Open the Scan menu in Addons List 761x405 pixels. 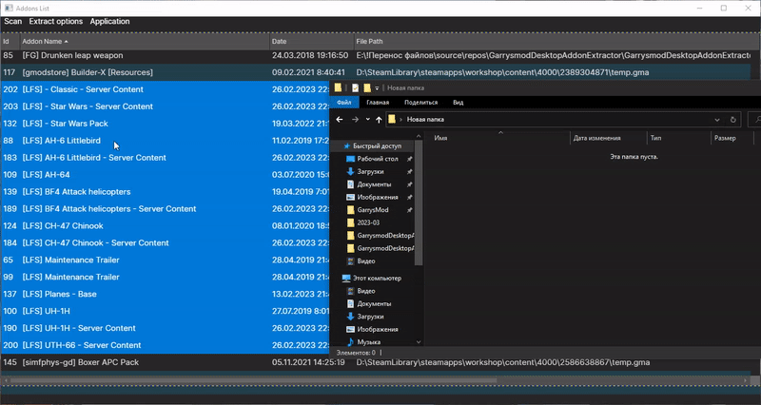coord(13,21)
